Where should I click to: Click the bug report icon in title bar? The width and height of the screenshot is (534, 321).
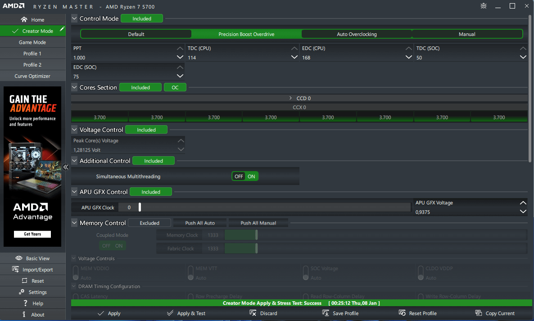click(x=484, y=6)
